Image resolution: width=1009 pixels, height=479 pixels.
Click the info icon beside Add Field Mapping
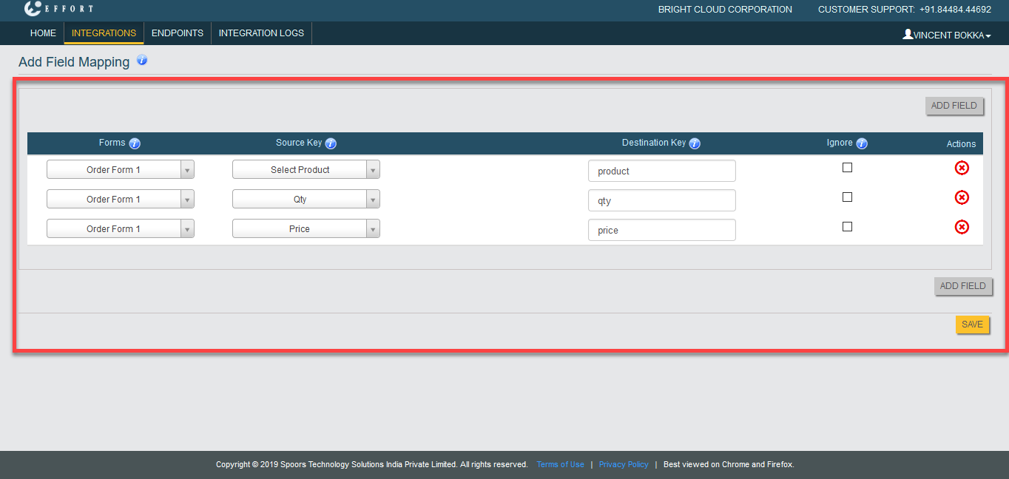coord(142,61)
